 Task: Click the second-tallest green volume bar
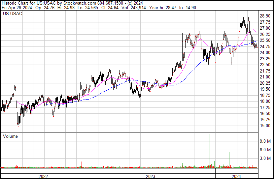tap(229, 160)
